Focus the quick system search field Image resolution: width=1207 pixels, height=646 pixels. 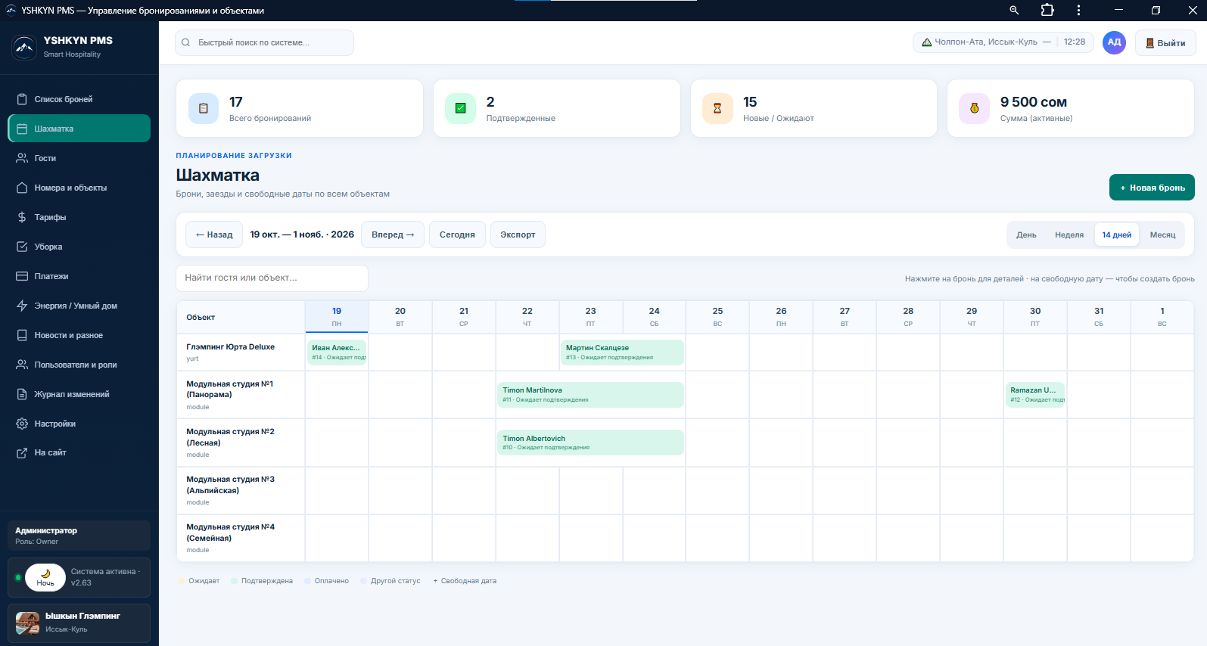click(x=264, y=42)
